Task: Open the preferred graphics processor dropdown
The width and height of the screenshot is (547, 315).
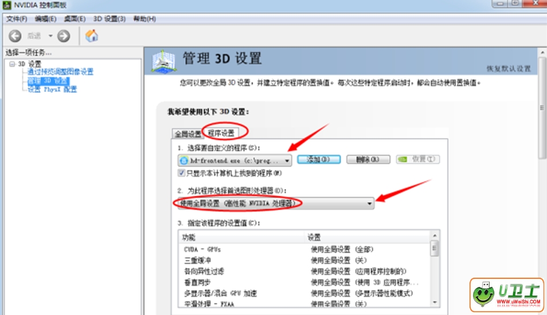Action: [276, 203]
